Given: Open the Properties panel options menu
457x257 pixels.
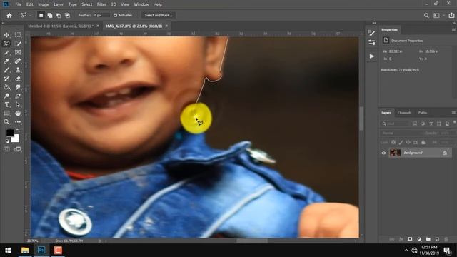Looking at the screenshot, I should pyautogui.click(x=453, y=30).
